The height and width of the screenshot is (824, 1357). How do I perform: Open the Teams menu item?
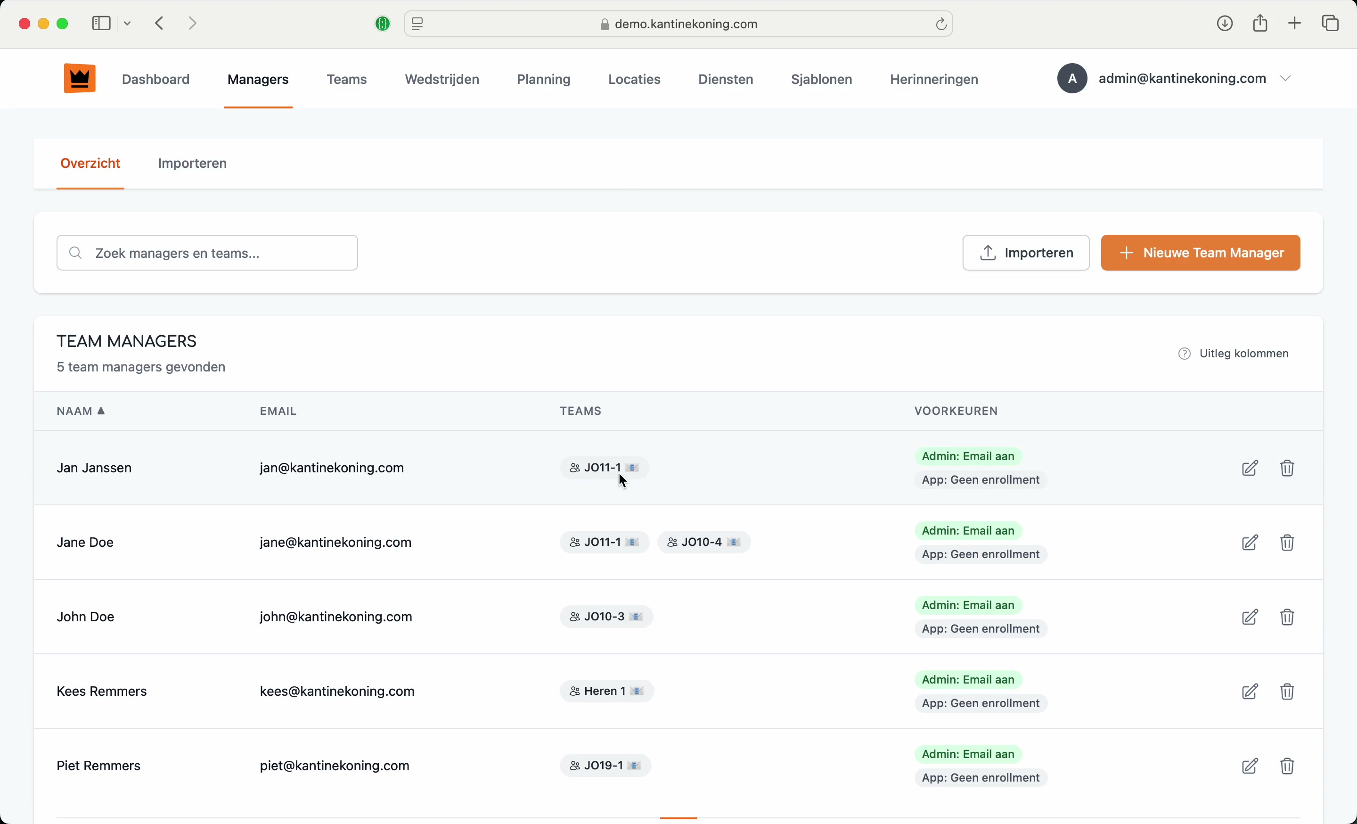point(346,79)
